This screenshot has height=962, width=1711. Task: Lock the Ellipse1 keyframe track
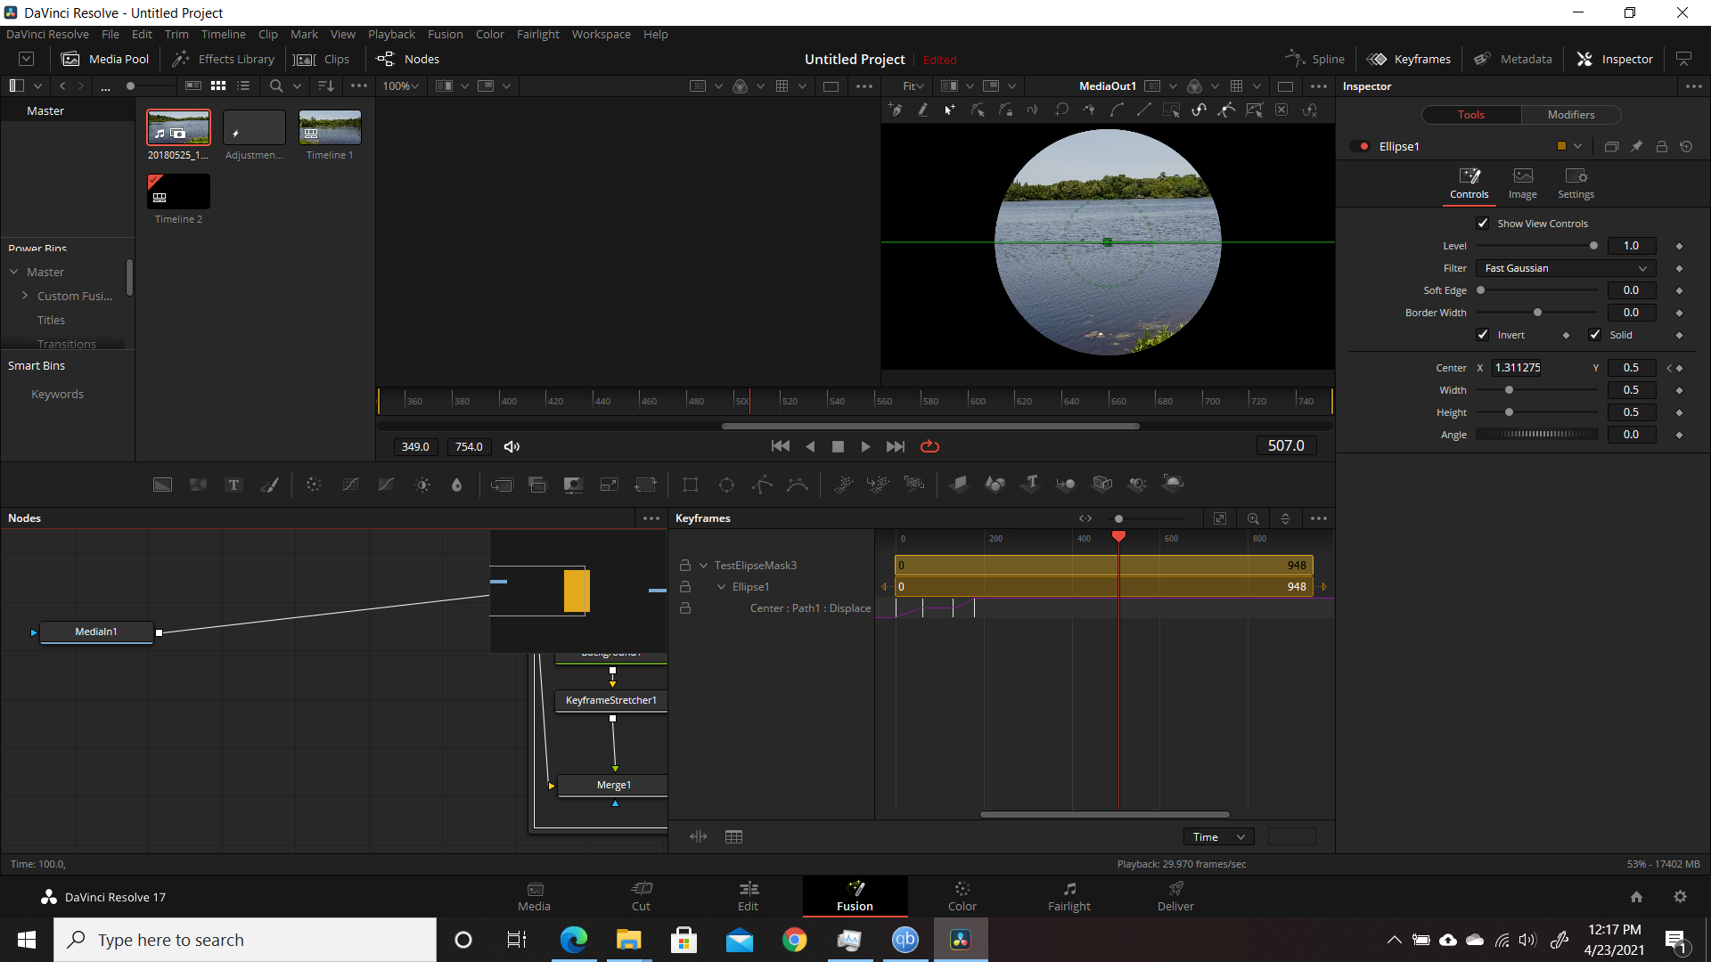[x=684, y=587]
